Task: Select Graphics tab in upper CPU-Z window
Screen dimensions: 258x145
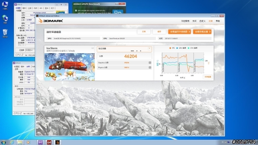Action: 47,8
